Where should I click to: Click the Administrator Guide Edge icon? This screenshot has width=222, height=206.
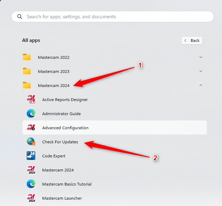31,113
